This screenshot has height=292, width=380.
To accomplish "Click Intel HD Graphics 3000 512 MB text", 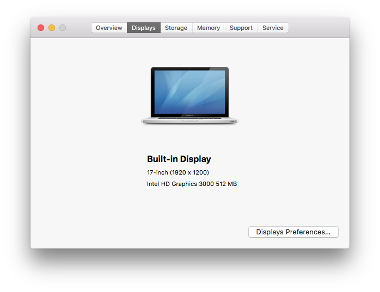I will (x=192, y=184).
